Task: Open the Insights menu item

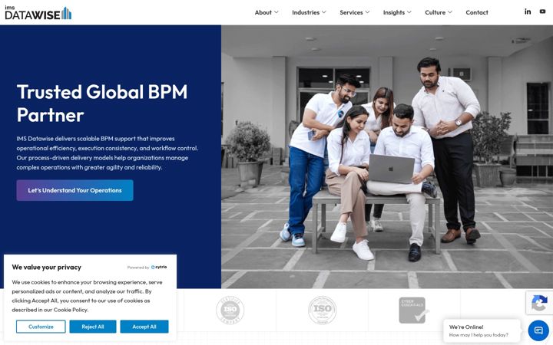Action: click(393, 12)
